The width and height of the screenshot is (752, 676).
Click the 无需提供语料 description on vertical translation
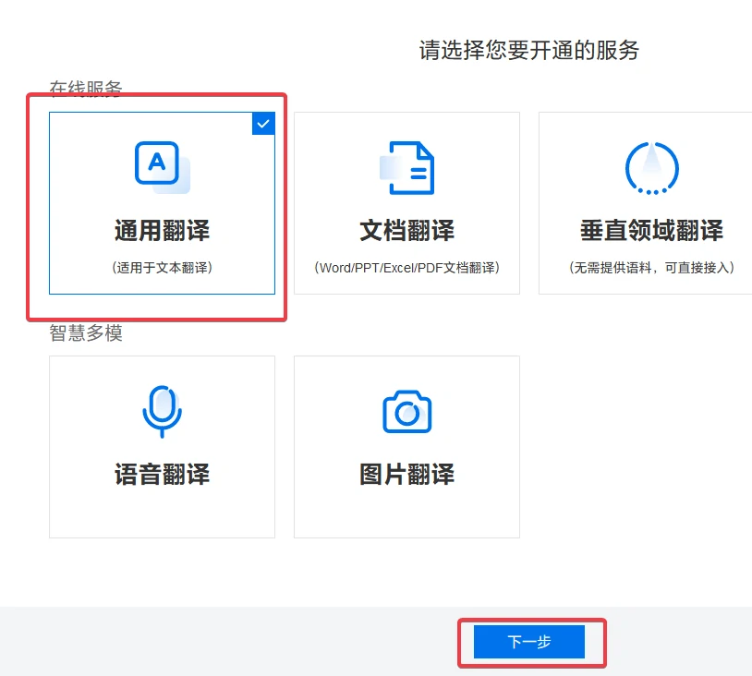[651, 265]
